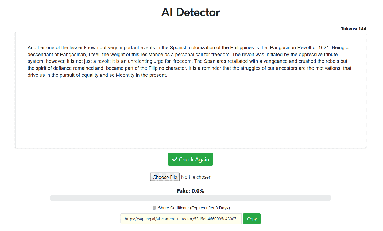Click the Share Certificate expiry label
383x231 pixels.
[x=194, y=208]
